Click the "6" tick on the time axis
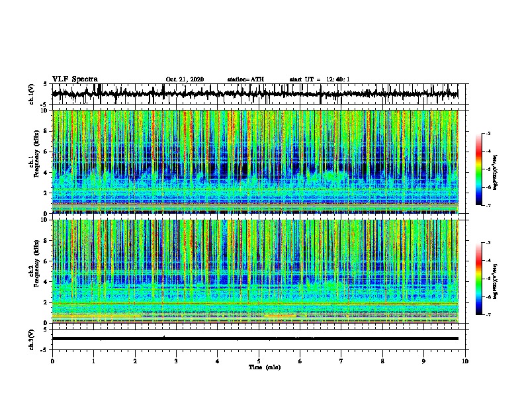Image resolution: width=524 pixels, height=405 pixels. (300, 361)
